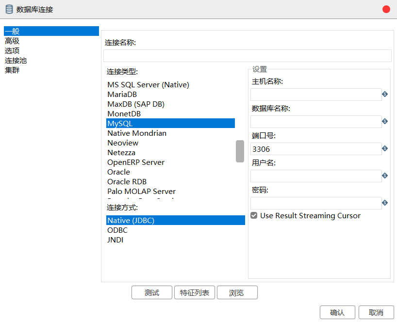Viewport: 397px width, 322px height.
Task: Click the variable icon beside database name field
Action: (385, 121)
